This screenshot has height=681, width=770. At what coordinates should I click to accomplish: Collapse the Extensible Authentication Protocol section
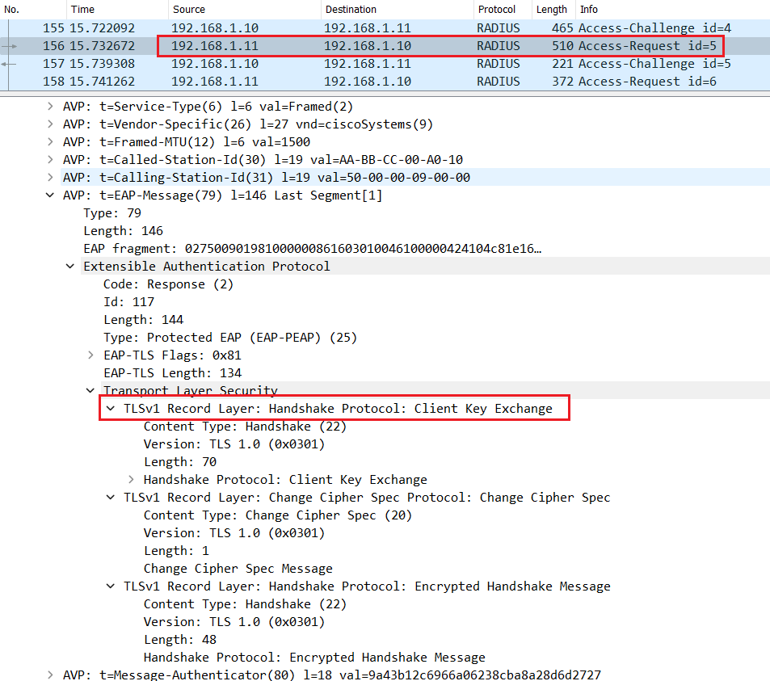pyautogui.click(x=70, y=266)
